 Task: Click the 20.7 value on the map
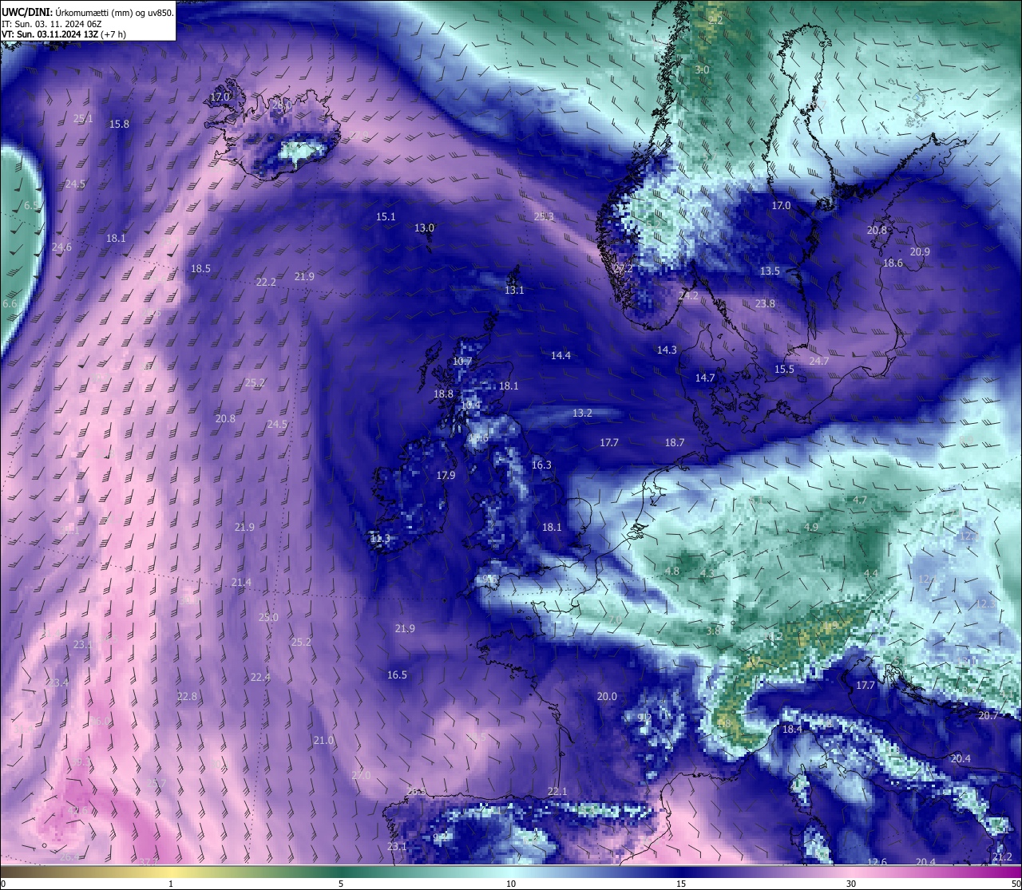tap(988, 716)
